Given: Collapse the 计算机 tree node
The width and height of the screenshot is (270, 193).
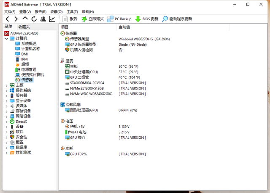Looking at the screenshot, I should click(x=6, y=39).
